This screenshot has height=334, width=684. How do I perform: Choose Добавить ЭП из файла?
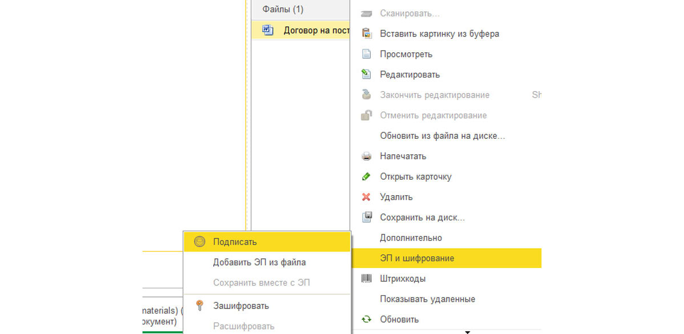(x=267, y=262)
